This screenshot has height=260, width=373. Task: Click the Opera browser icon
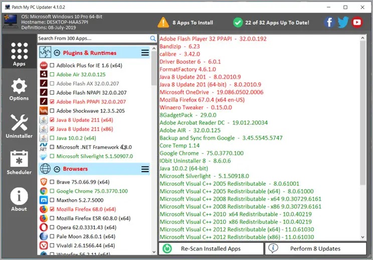click(x=44, y=227)
